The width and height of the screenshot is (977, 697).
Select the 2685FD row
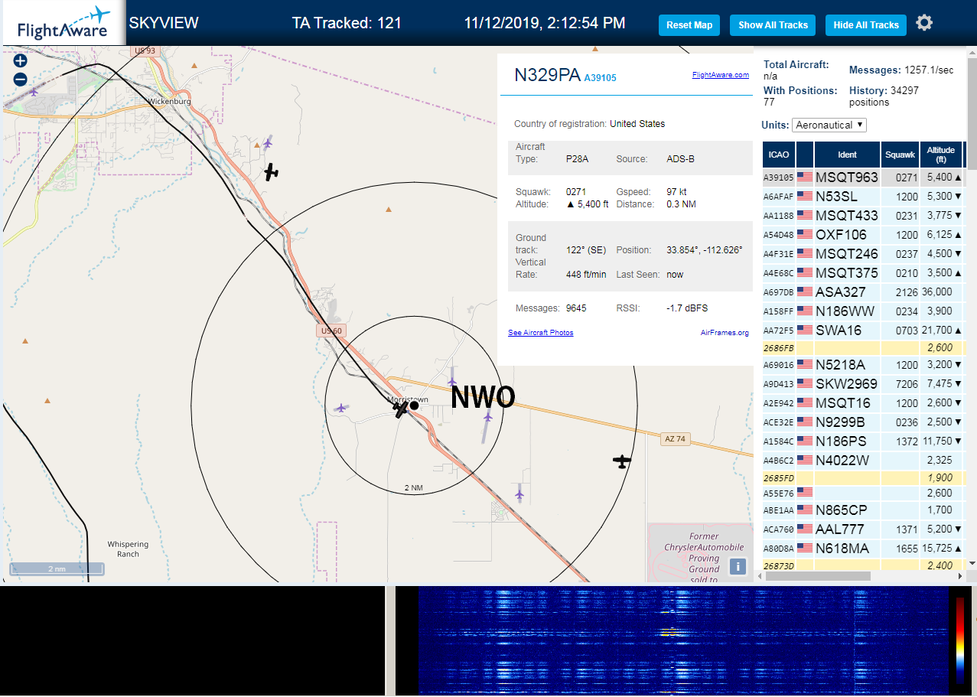[863, 477]
